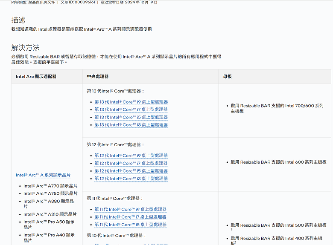The image size is (333, 245).
Task: Open 第 11 代 Intel Core i7 桌上型處理器 link
Action: pos(130,217)
